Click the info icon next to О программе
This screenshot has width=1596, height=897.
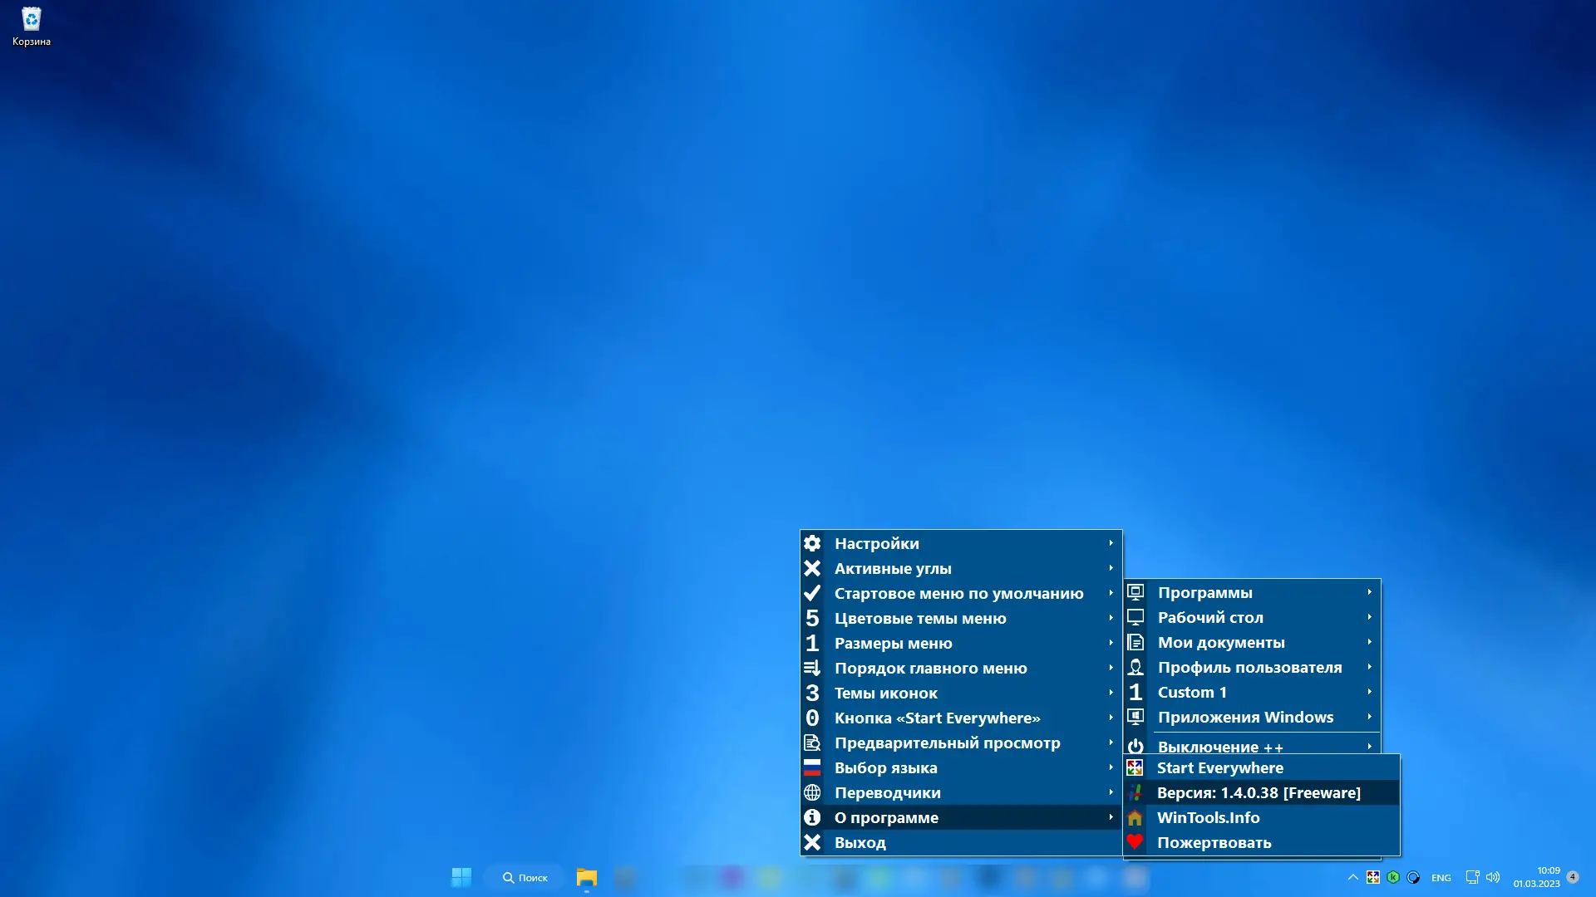coord(812,817)
